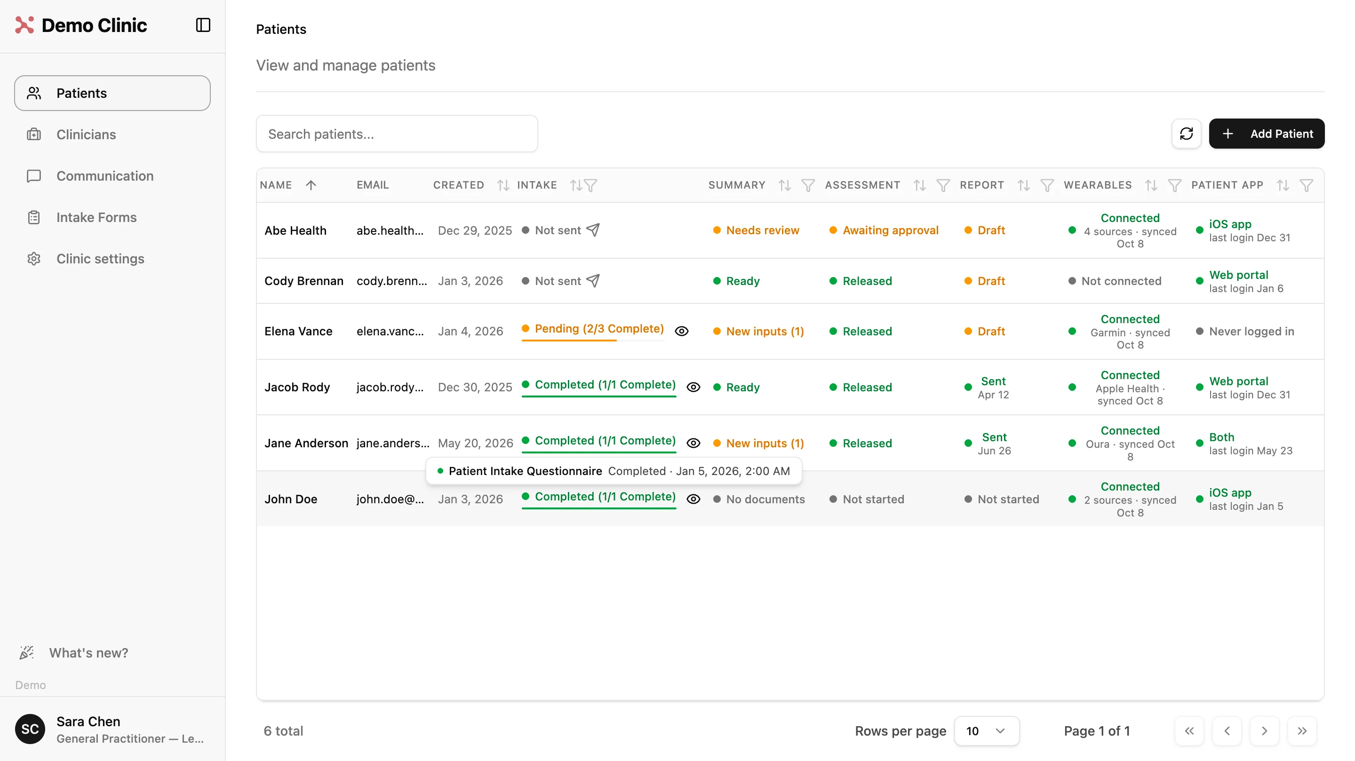Screen dimensions: 1355x761
Task: View Jacob Rody intake eye icon
Action: (693, 387)
